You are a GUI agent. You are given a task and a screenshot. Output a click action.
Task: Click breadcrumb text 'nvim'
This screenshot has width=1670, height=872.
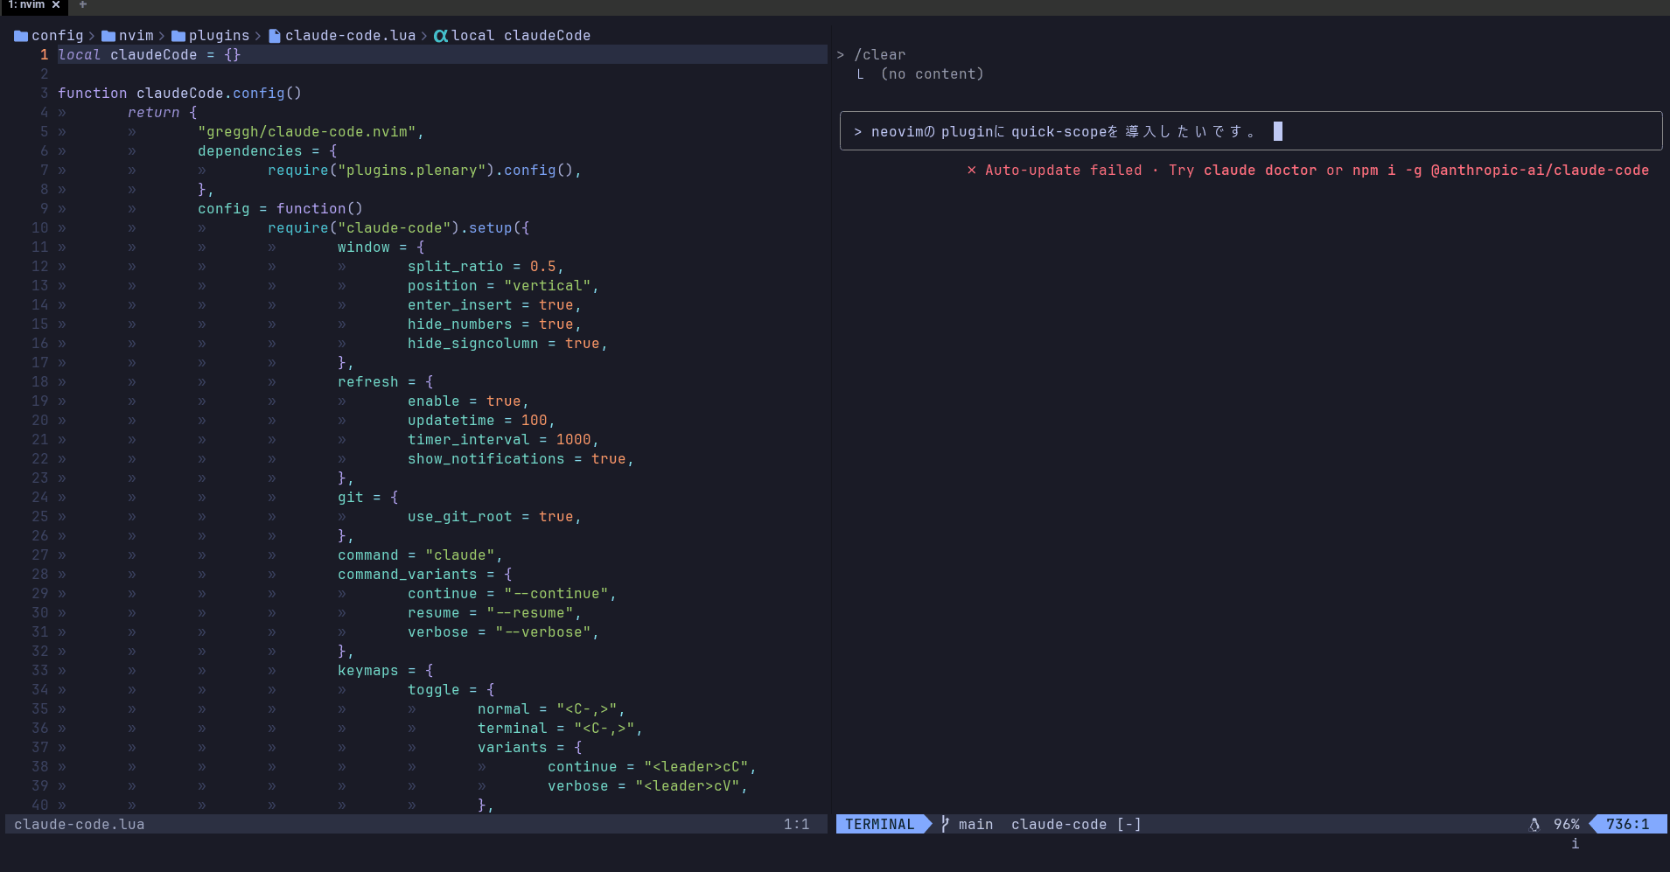tap(136, 36)
